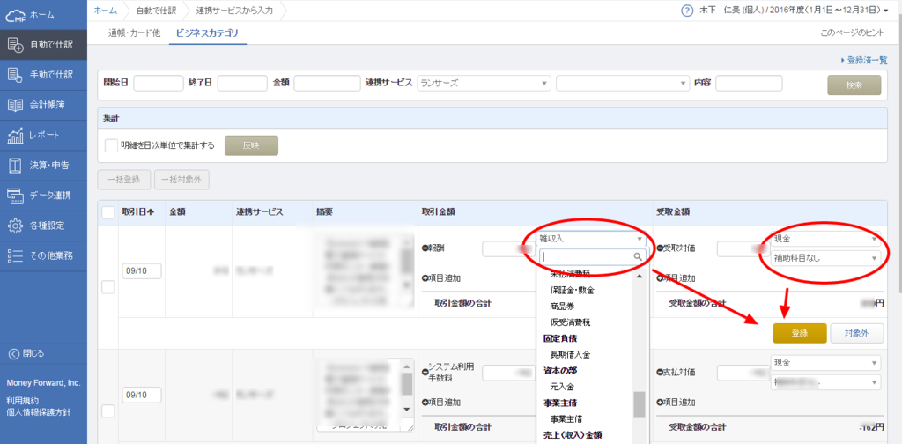Open the 決算・申告 icon

(x=15, y=166)
